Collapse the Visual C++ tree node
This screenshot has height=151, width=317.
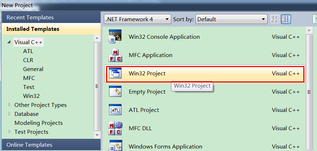coord(9,42)
